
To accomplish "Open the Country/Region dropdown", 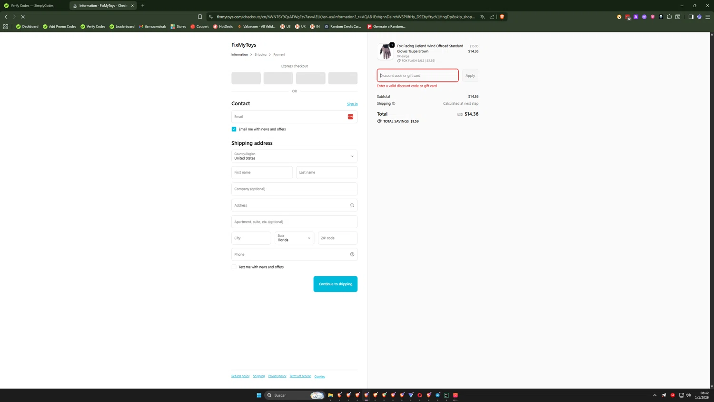I will pos(294,156).
